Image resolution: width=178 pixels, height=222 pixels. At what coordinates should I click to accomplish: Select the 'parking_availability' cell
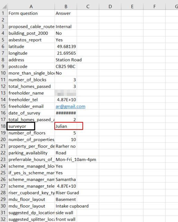[31, 153]
